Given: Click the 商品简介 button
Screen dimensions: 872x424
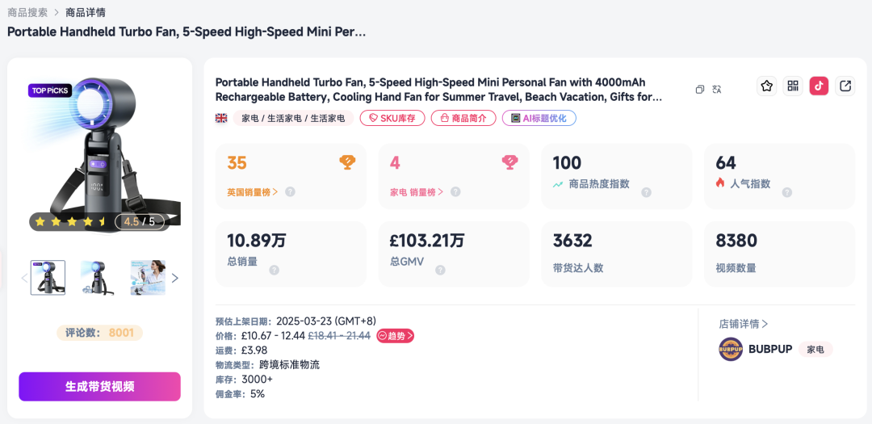Looking at the screenshot, I should [463, 118].
